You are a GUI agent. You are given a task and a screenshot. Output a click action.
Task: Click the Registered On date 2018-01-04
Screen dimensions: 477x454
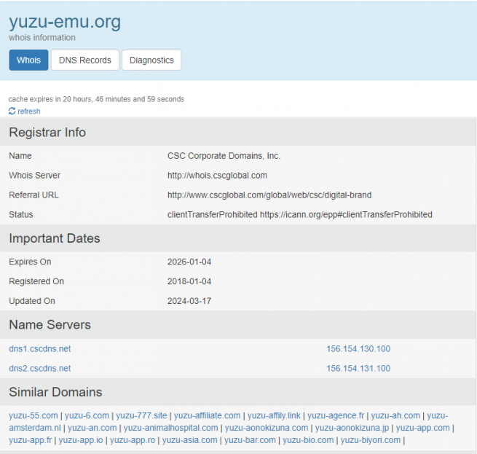click(189, 281)
